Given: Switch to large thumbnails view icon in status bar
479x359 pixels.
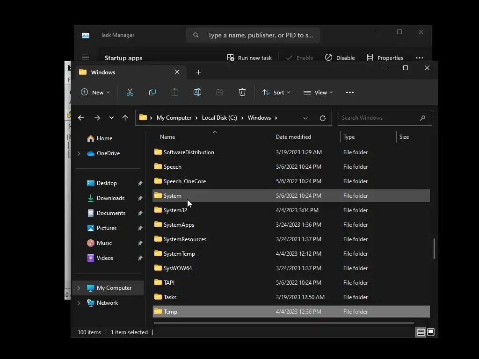Looking at the screenshot, I should [x=431, y=332].
